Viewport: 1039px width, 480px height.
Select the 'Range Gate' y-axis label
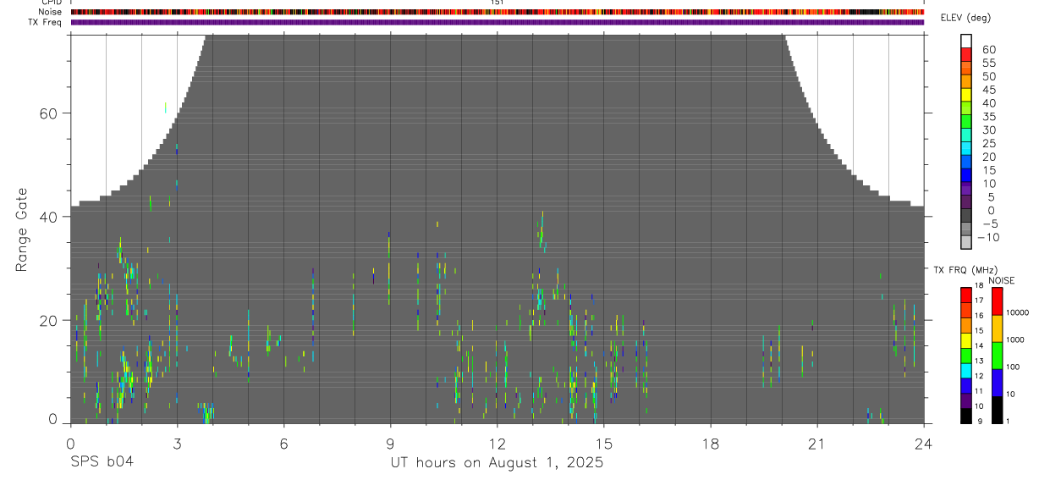pos(22,230)
